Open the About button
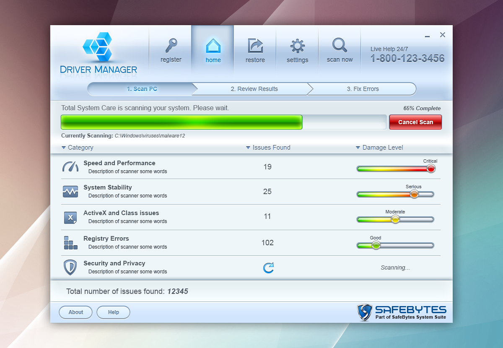 point(76,312)
